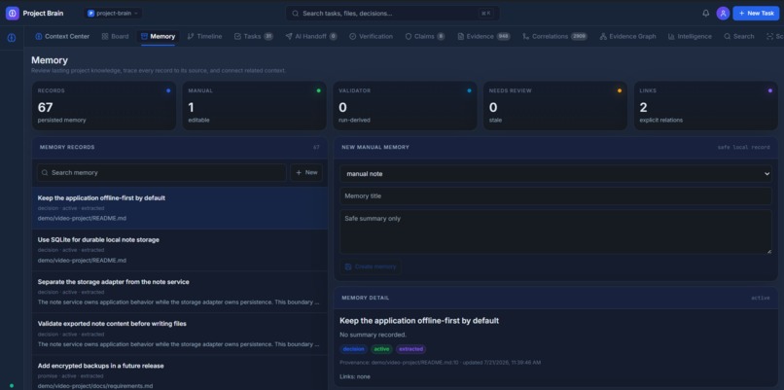Click the Evidence document icon
This screenshot has height=390, width=784.
coord(460,37)
